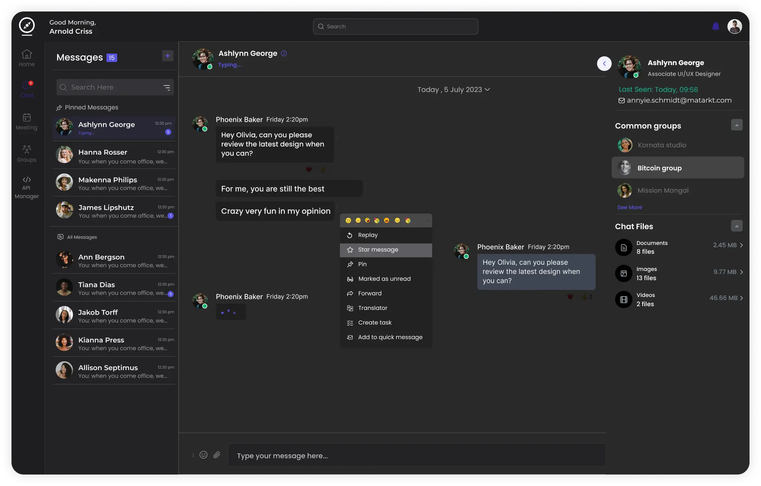Click the heart reaction under first message
Image resolution: width=761 pixels, height=486 pixels.
tap(309, 170)
